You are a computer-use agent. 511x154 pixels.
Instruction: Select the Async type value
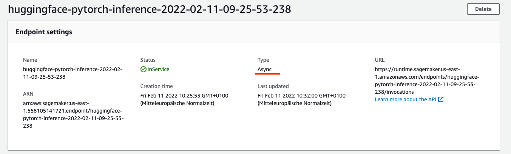pyautogui.click(x=264, y=69)
